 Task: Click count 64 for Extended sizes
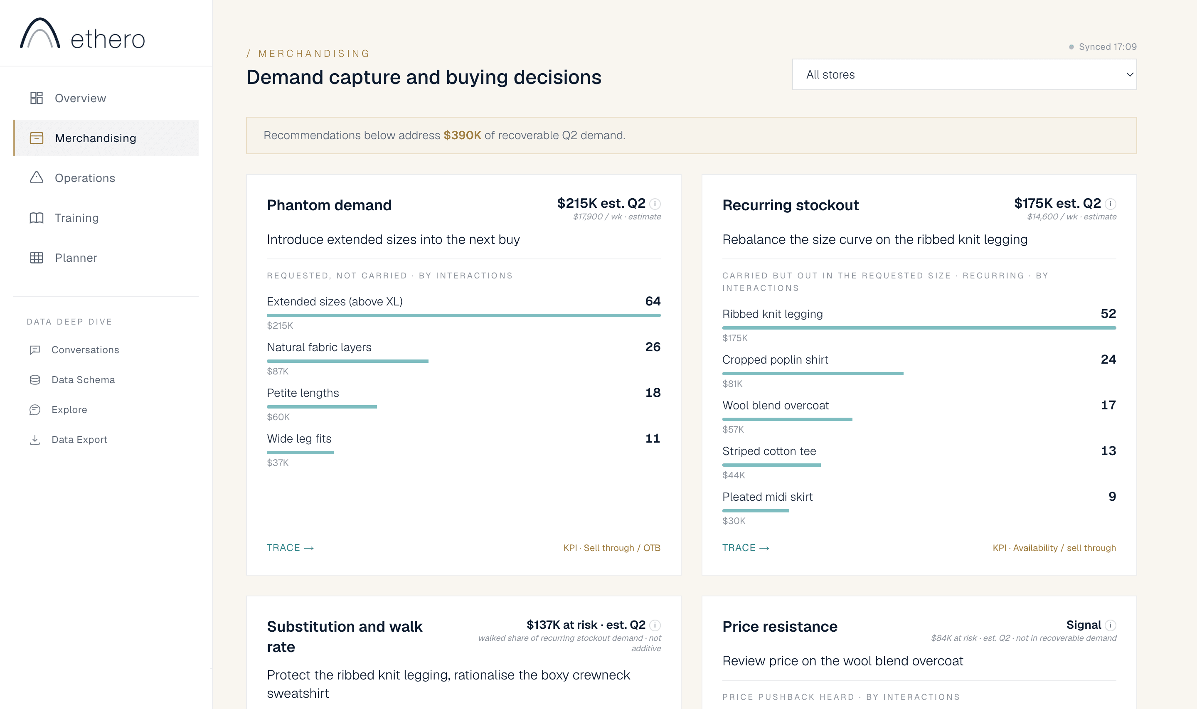[653, 301]
